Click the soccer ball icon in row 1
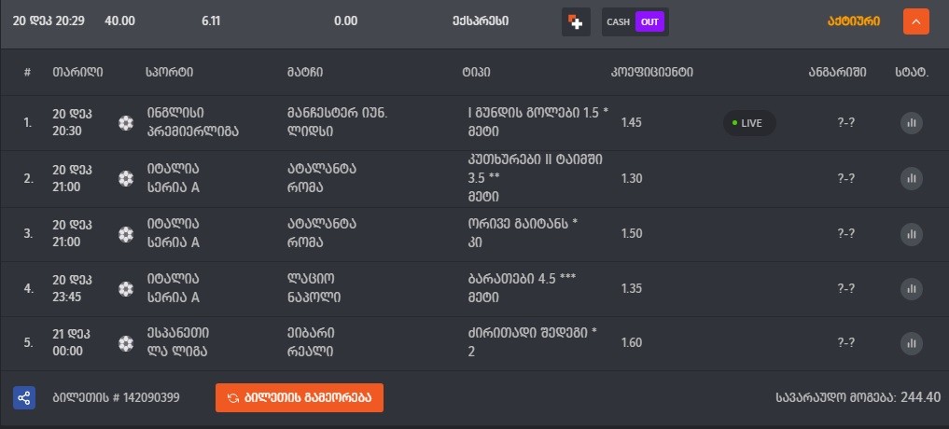 tap(126, 122)
